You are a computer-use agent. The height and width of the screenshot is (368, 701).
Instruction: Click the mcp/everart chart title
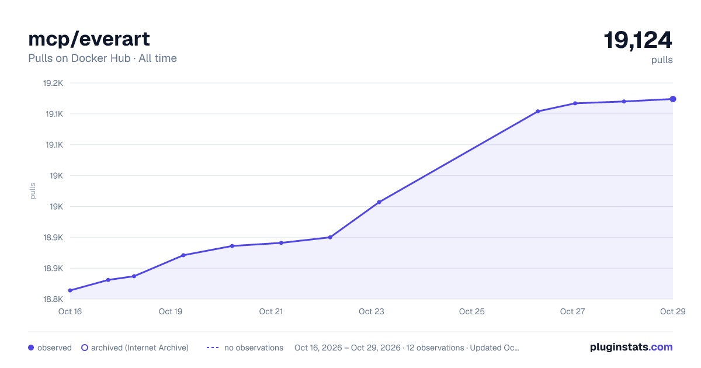(89, 39)
